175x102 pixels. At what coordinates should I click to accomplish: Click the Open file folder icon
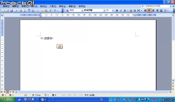point(7,11)
